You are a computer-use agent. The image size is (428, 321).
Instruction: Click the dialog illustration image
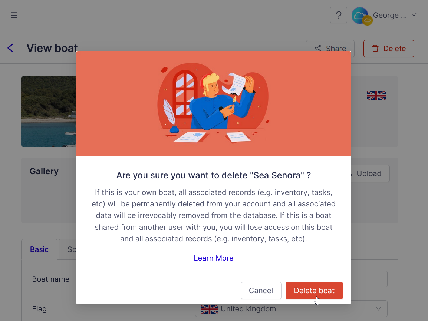point(214,103)
